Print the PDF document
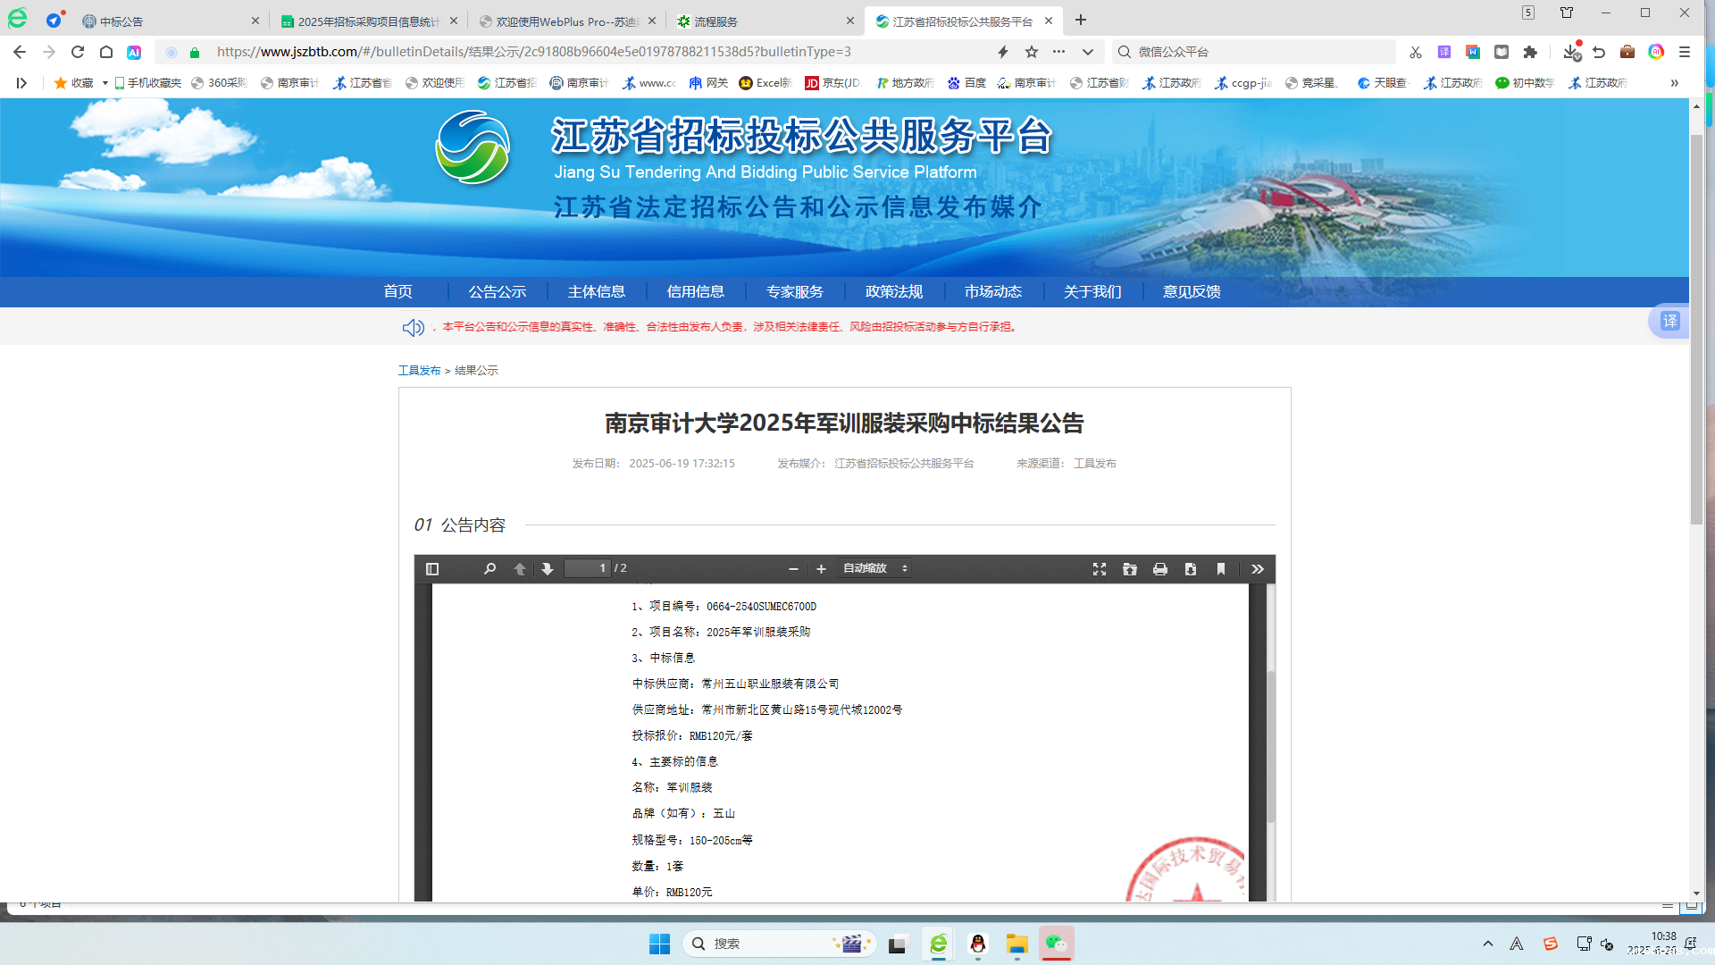The height and width of the screenshot is (965, 1715). point(1160,569)
